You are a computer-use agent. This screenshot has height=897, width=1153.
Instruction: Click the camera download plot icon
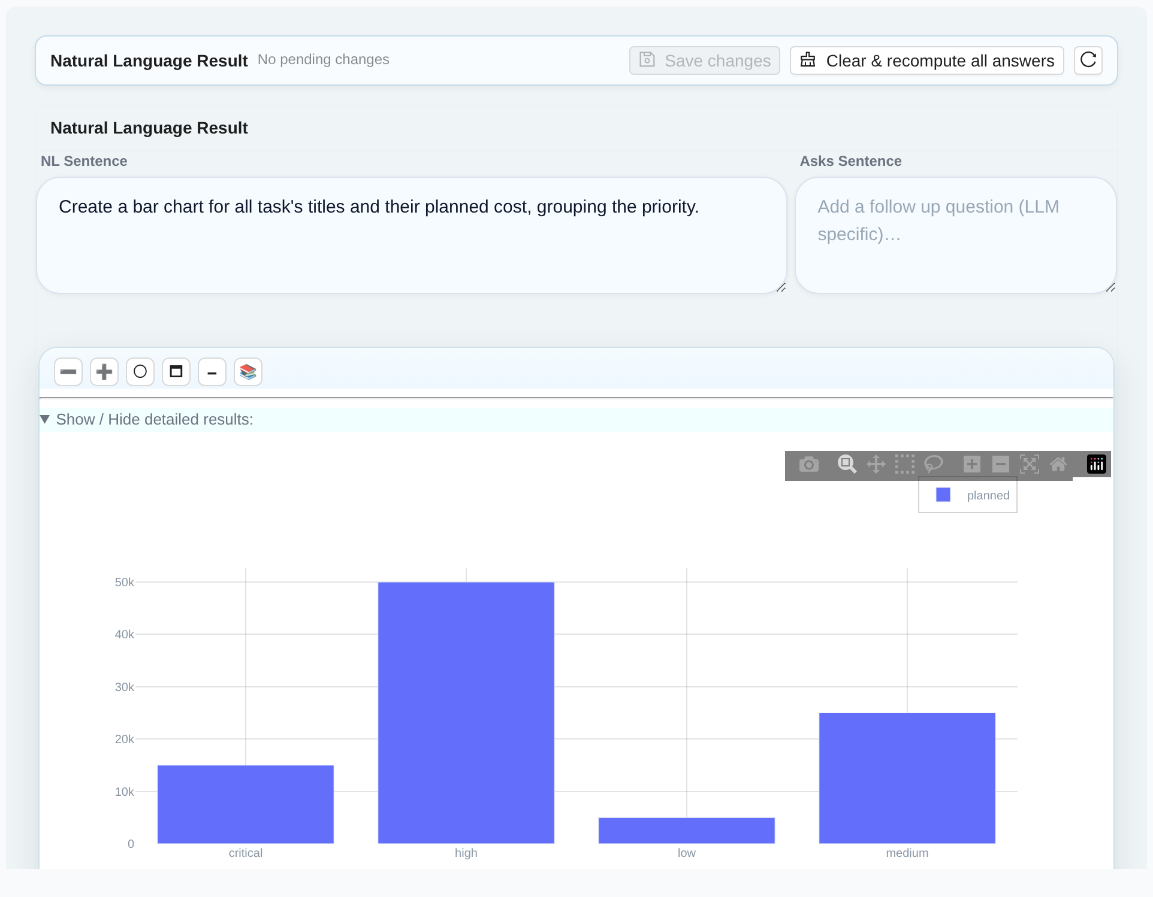pos(808,465)
